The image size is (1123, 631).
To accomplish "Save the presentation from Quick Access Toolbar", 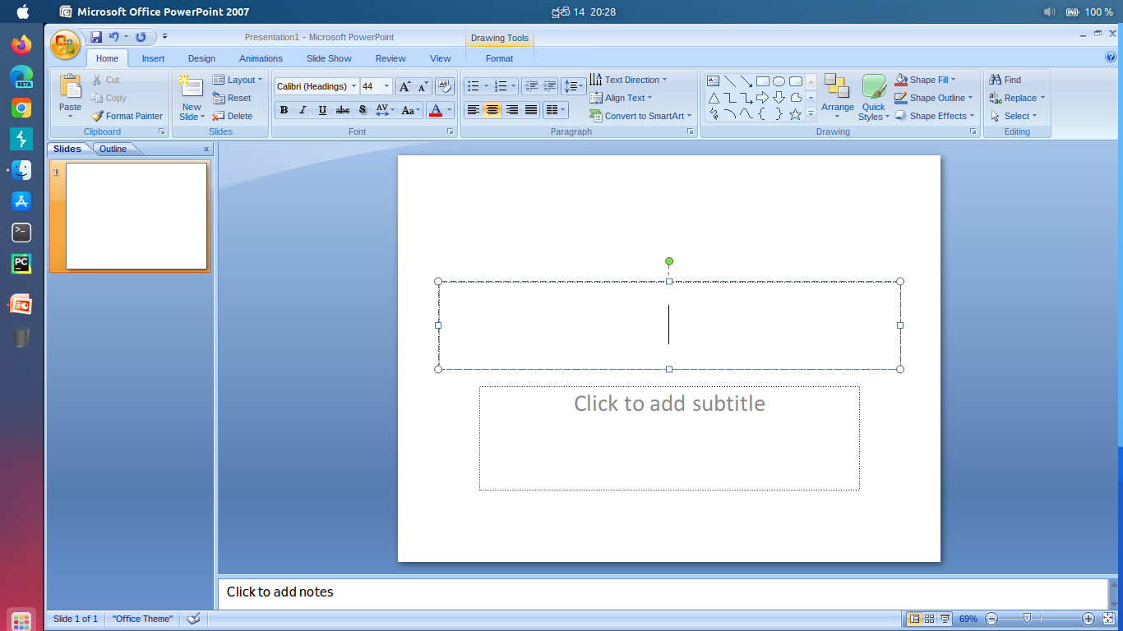I will coord(96,37).
